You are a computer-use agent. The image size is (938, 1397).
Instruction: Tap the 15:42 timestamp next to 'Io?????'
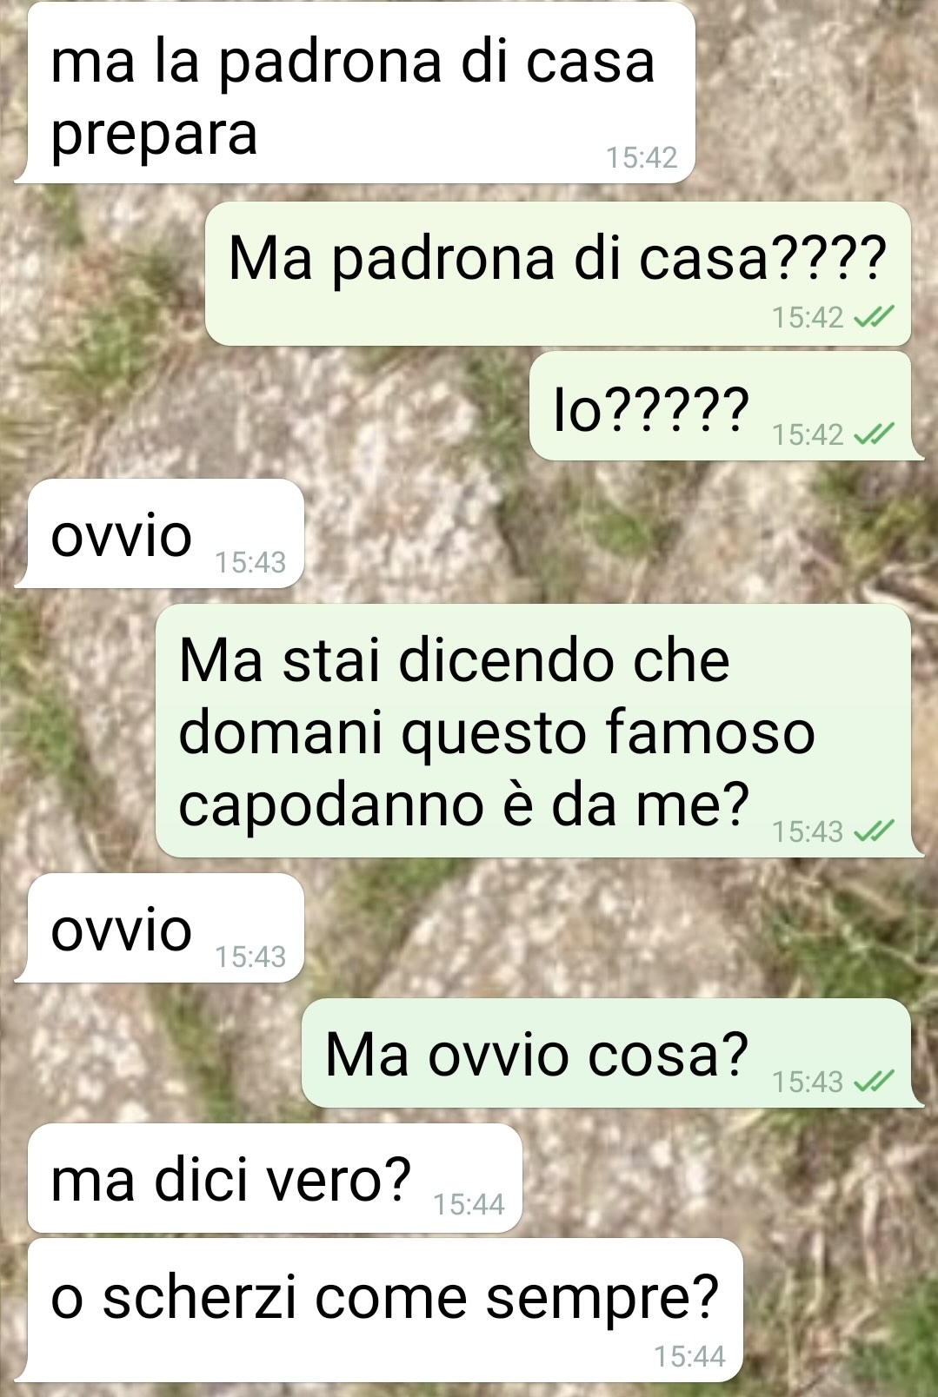click(808, 434)
